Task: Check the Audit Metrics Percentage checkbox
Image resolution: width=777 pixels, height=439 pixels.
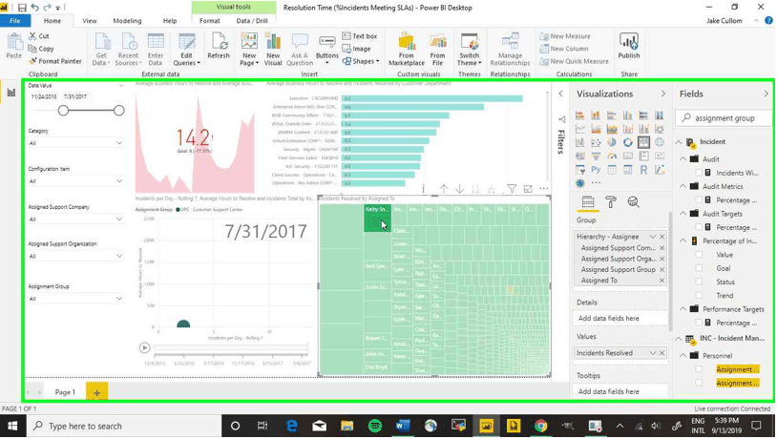Action: [x=699, y=199]
